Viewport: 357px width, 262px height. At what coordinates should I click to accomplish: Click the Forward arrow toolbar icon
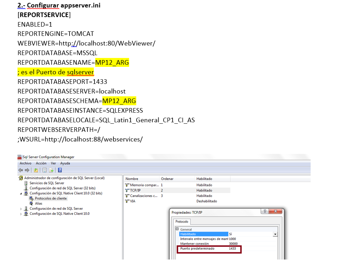coord(27,170)
